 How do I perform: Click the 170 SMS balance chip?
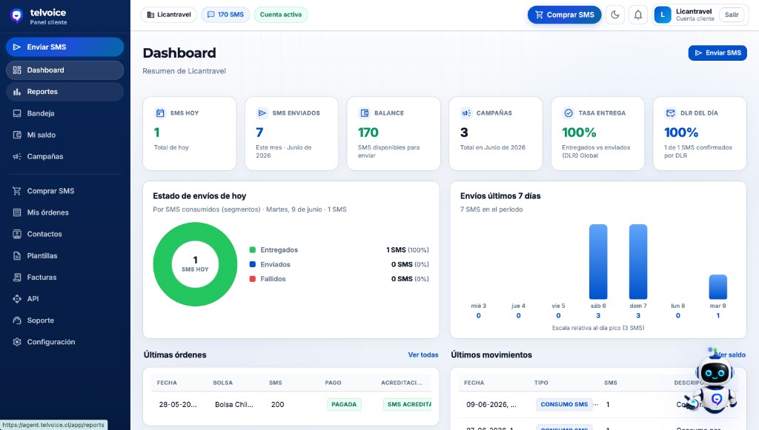click(225, 15)
